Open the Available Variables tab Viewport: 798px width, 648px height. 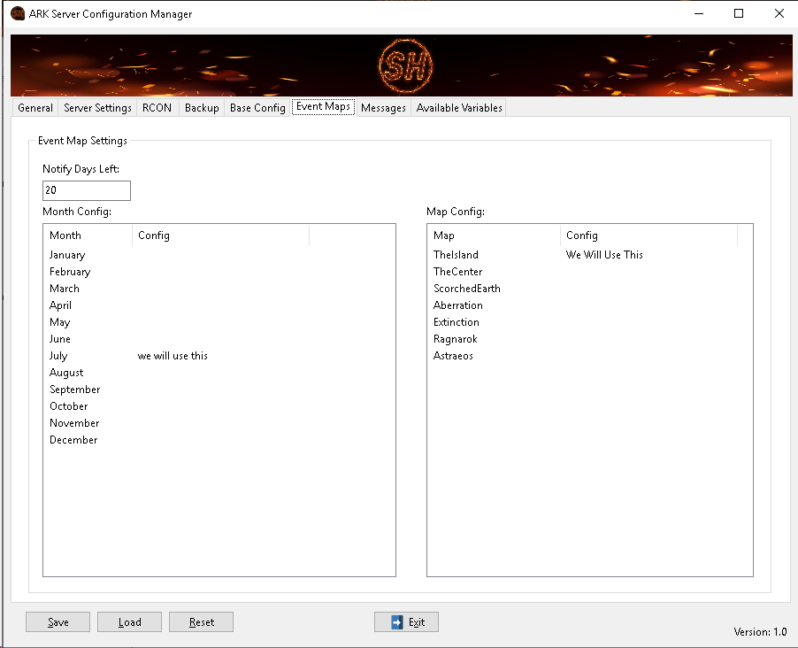point(459,108)
